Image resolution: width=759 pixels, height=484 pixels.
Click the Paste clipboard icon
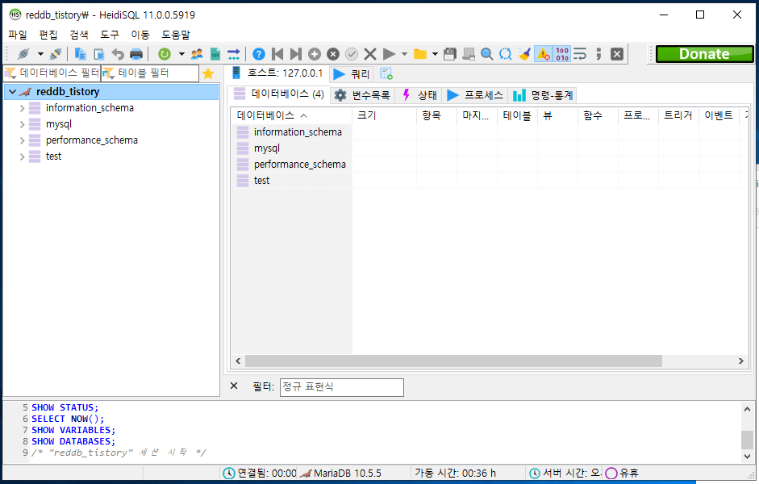tap(98, 54)
